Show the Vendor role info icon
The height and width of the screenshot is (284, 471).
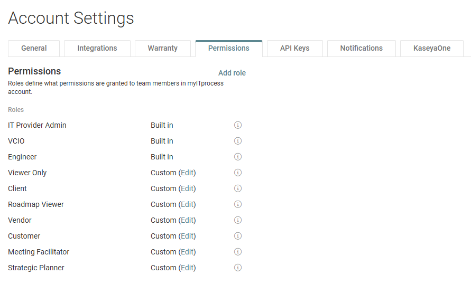(x=238, y=220)
